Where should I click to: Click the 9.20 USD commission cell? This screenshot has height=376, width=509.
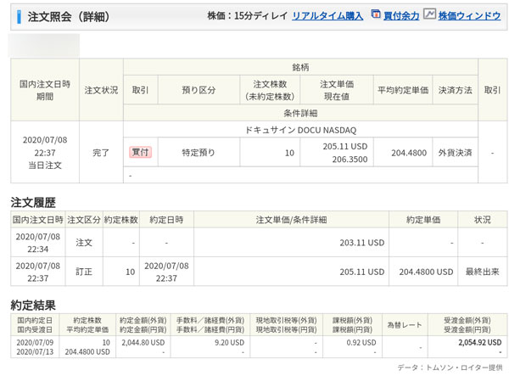click(228, 341)
